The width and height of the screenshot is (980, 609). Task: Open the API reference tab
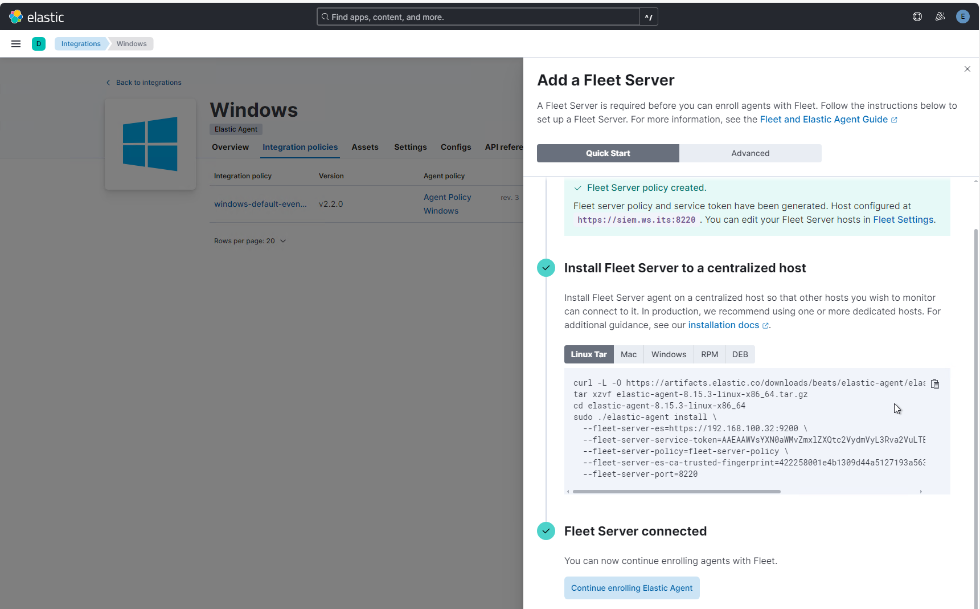coord(504,147)
